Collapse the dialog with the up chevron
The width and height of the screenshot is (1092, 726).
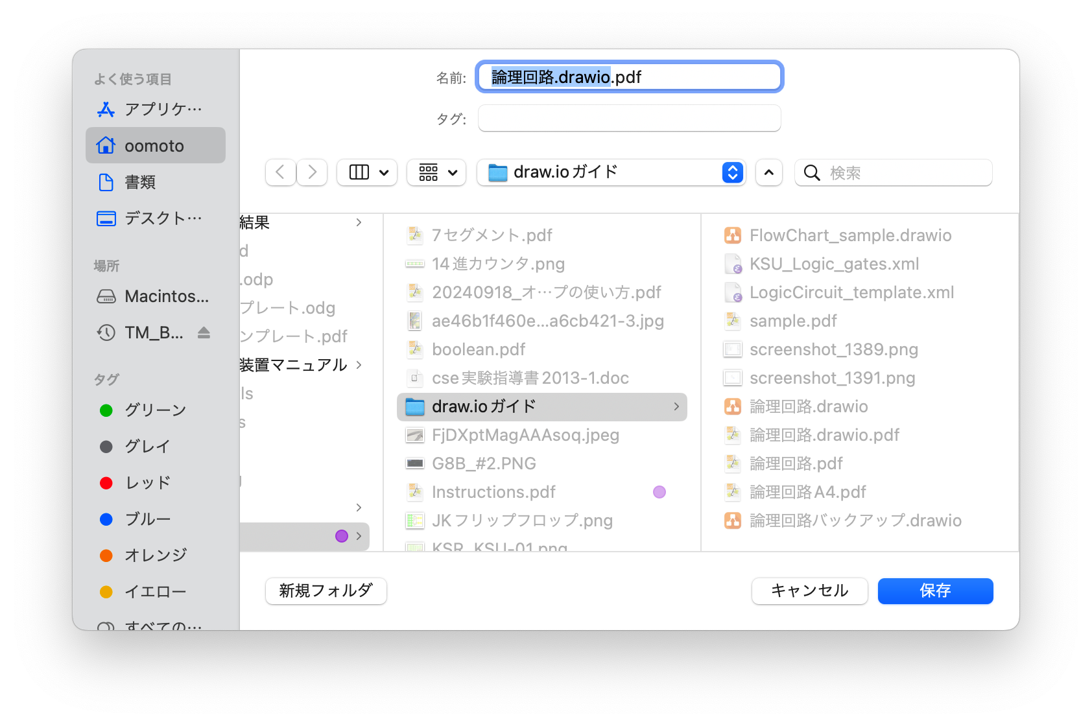click(769, 172)
